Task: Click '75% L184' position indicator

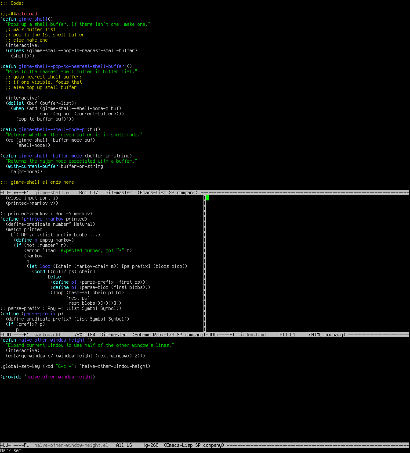Action: [84, 335]
